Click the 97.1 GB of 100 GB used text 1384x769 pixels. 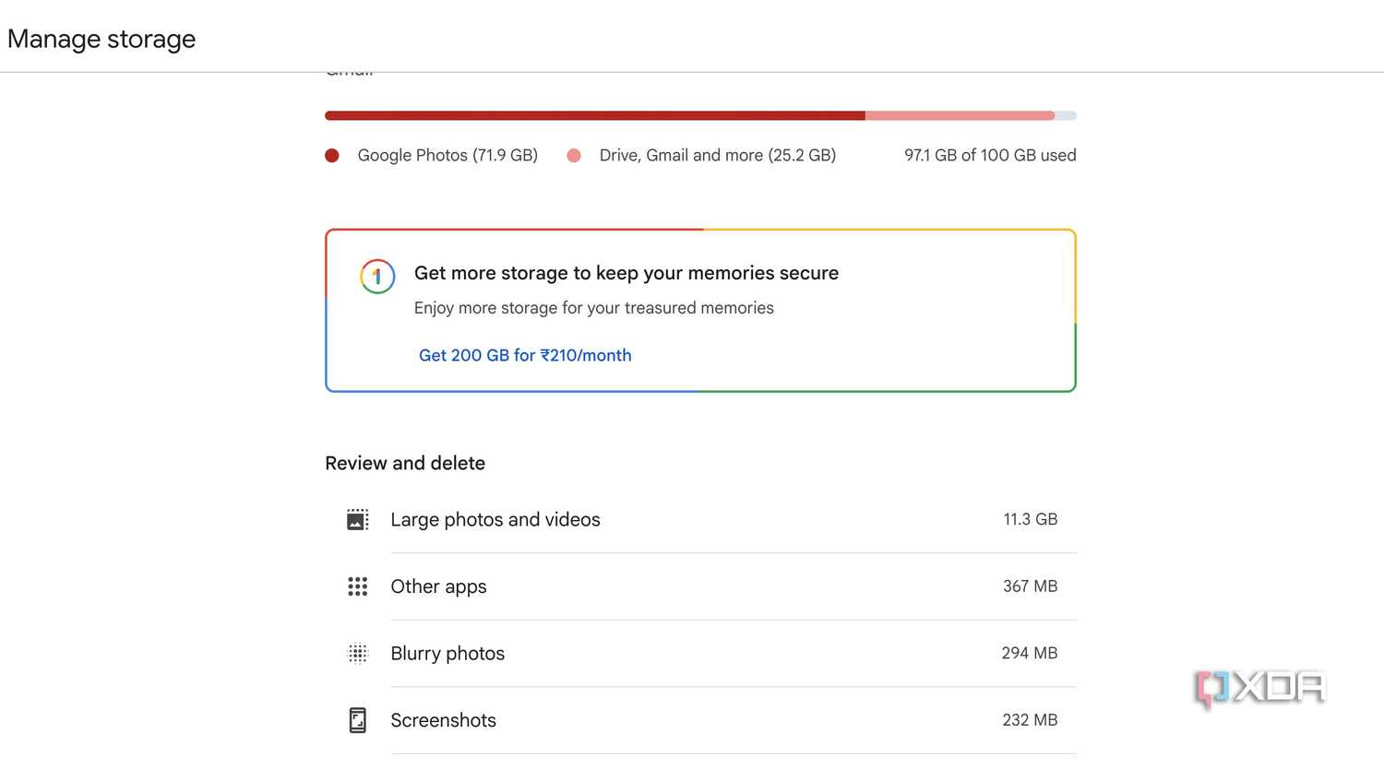[990, 155]
